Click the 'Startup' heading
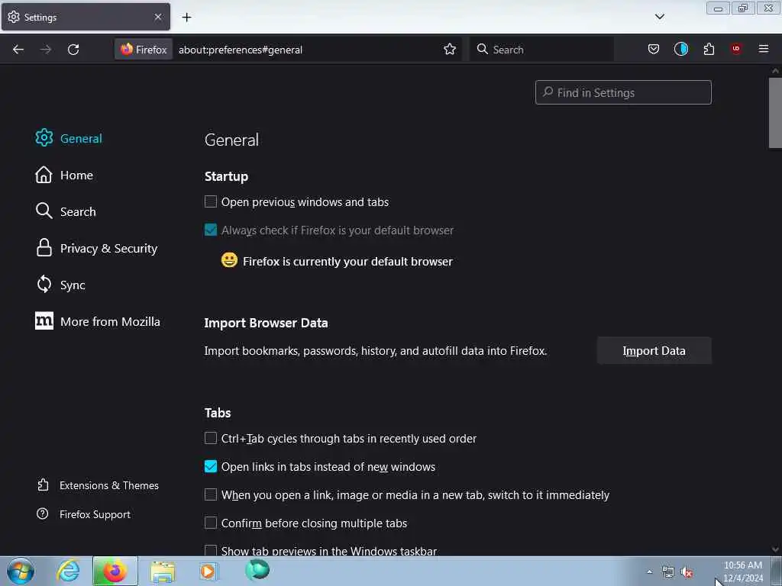This screenshot has height=586, width=782. pyautogui.click(x=226, y=176)
